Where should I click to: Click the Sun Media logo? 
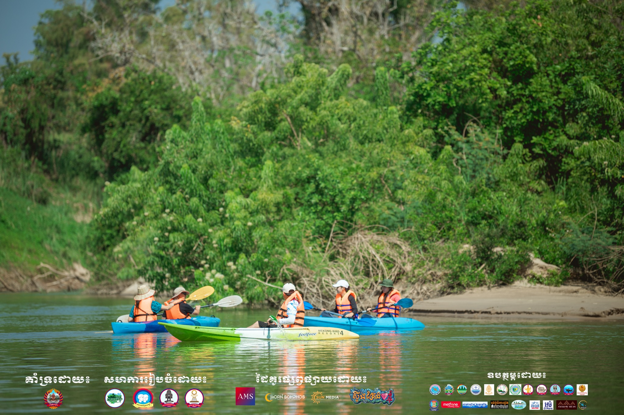coord(325,397)
